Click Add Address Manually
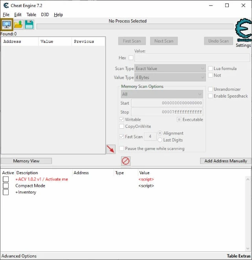 [x=226, y=161]
